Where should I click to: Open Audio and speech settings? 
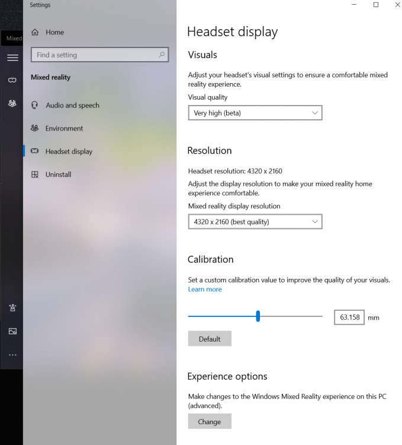pyautogui.click(x=72, y=105)
